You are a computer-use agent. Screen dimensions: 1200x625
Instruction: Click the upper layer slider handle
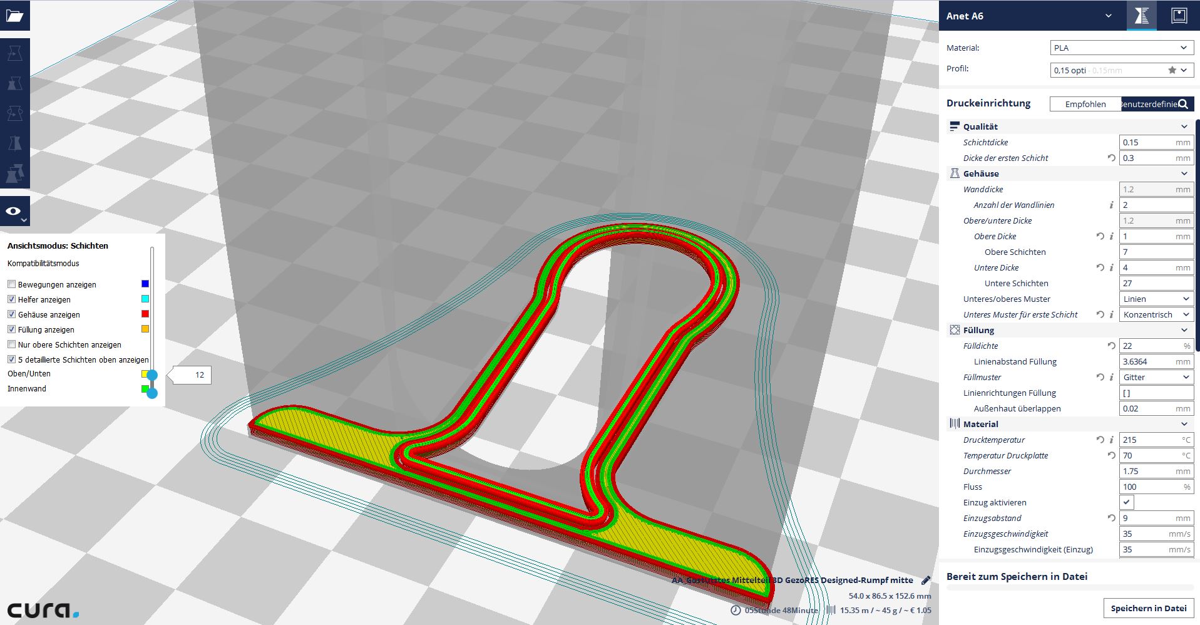tap(151, 375)
